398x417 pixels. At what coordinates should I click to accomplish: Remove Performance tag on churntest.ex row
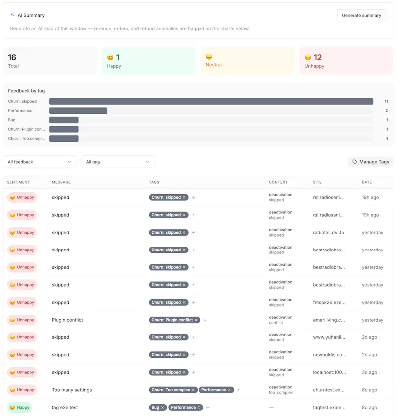coord(229,390)
